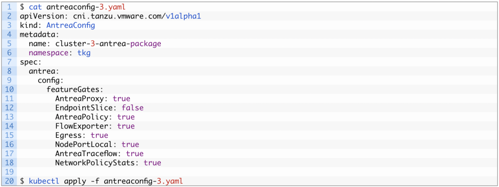Click the cluster-3-antrea-package name value
The image size is (499, 187).
109,44
